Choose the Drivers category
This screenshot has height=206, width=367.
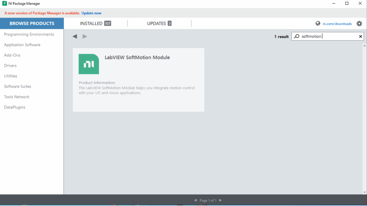pyautogui.click(x=10, y=65)
